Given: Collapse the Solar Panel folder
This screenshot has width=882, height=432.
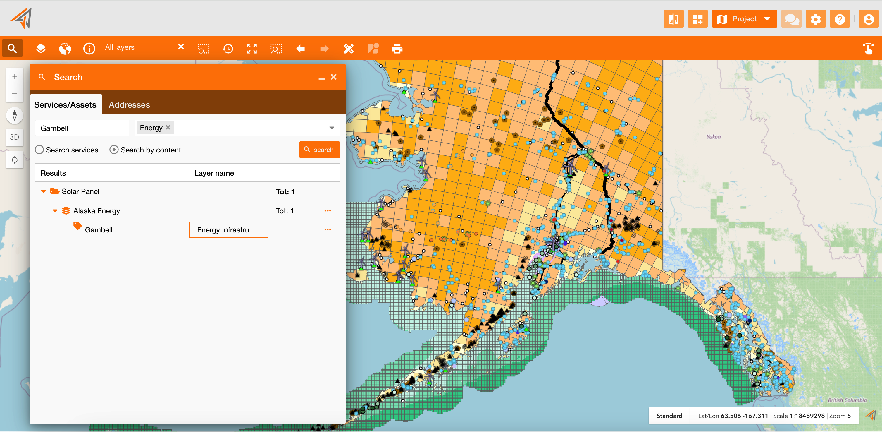Looking at the screenshot, I should 44,191.
